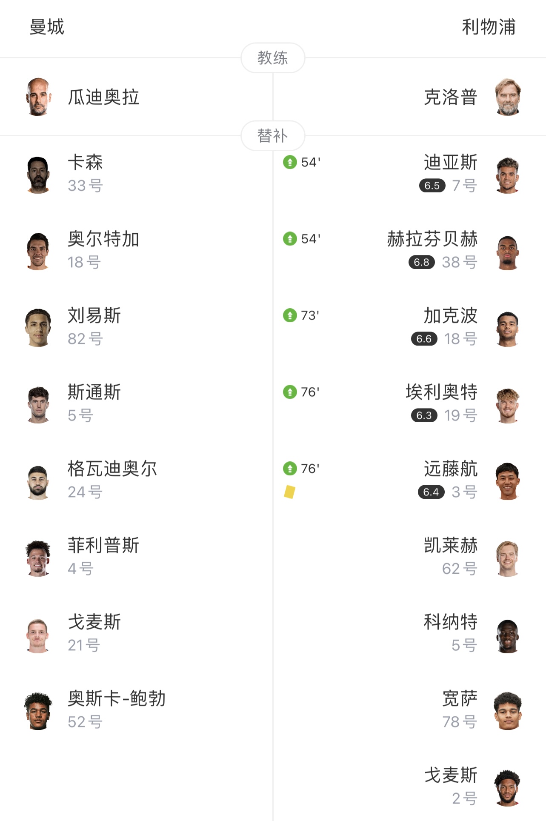Click the substitution icon next to 赫拉芬贝赫
Viewport: 546px width, 821px height.
290,239
